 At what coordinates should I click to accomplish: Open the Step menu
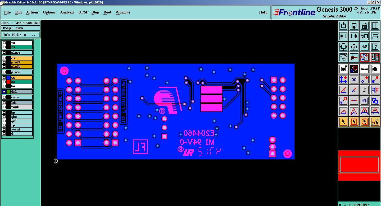[95, 12]
